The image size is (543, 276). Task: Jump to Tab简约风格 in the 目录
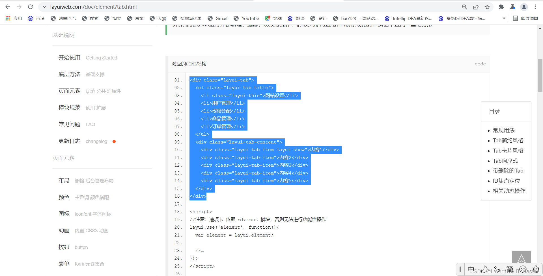tap(508, 140)
